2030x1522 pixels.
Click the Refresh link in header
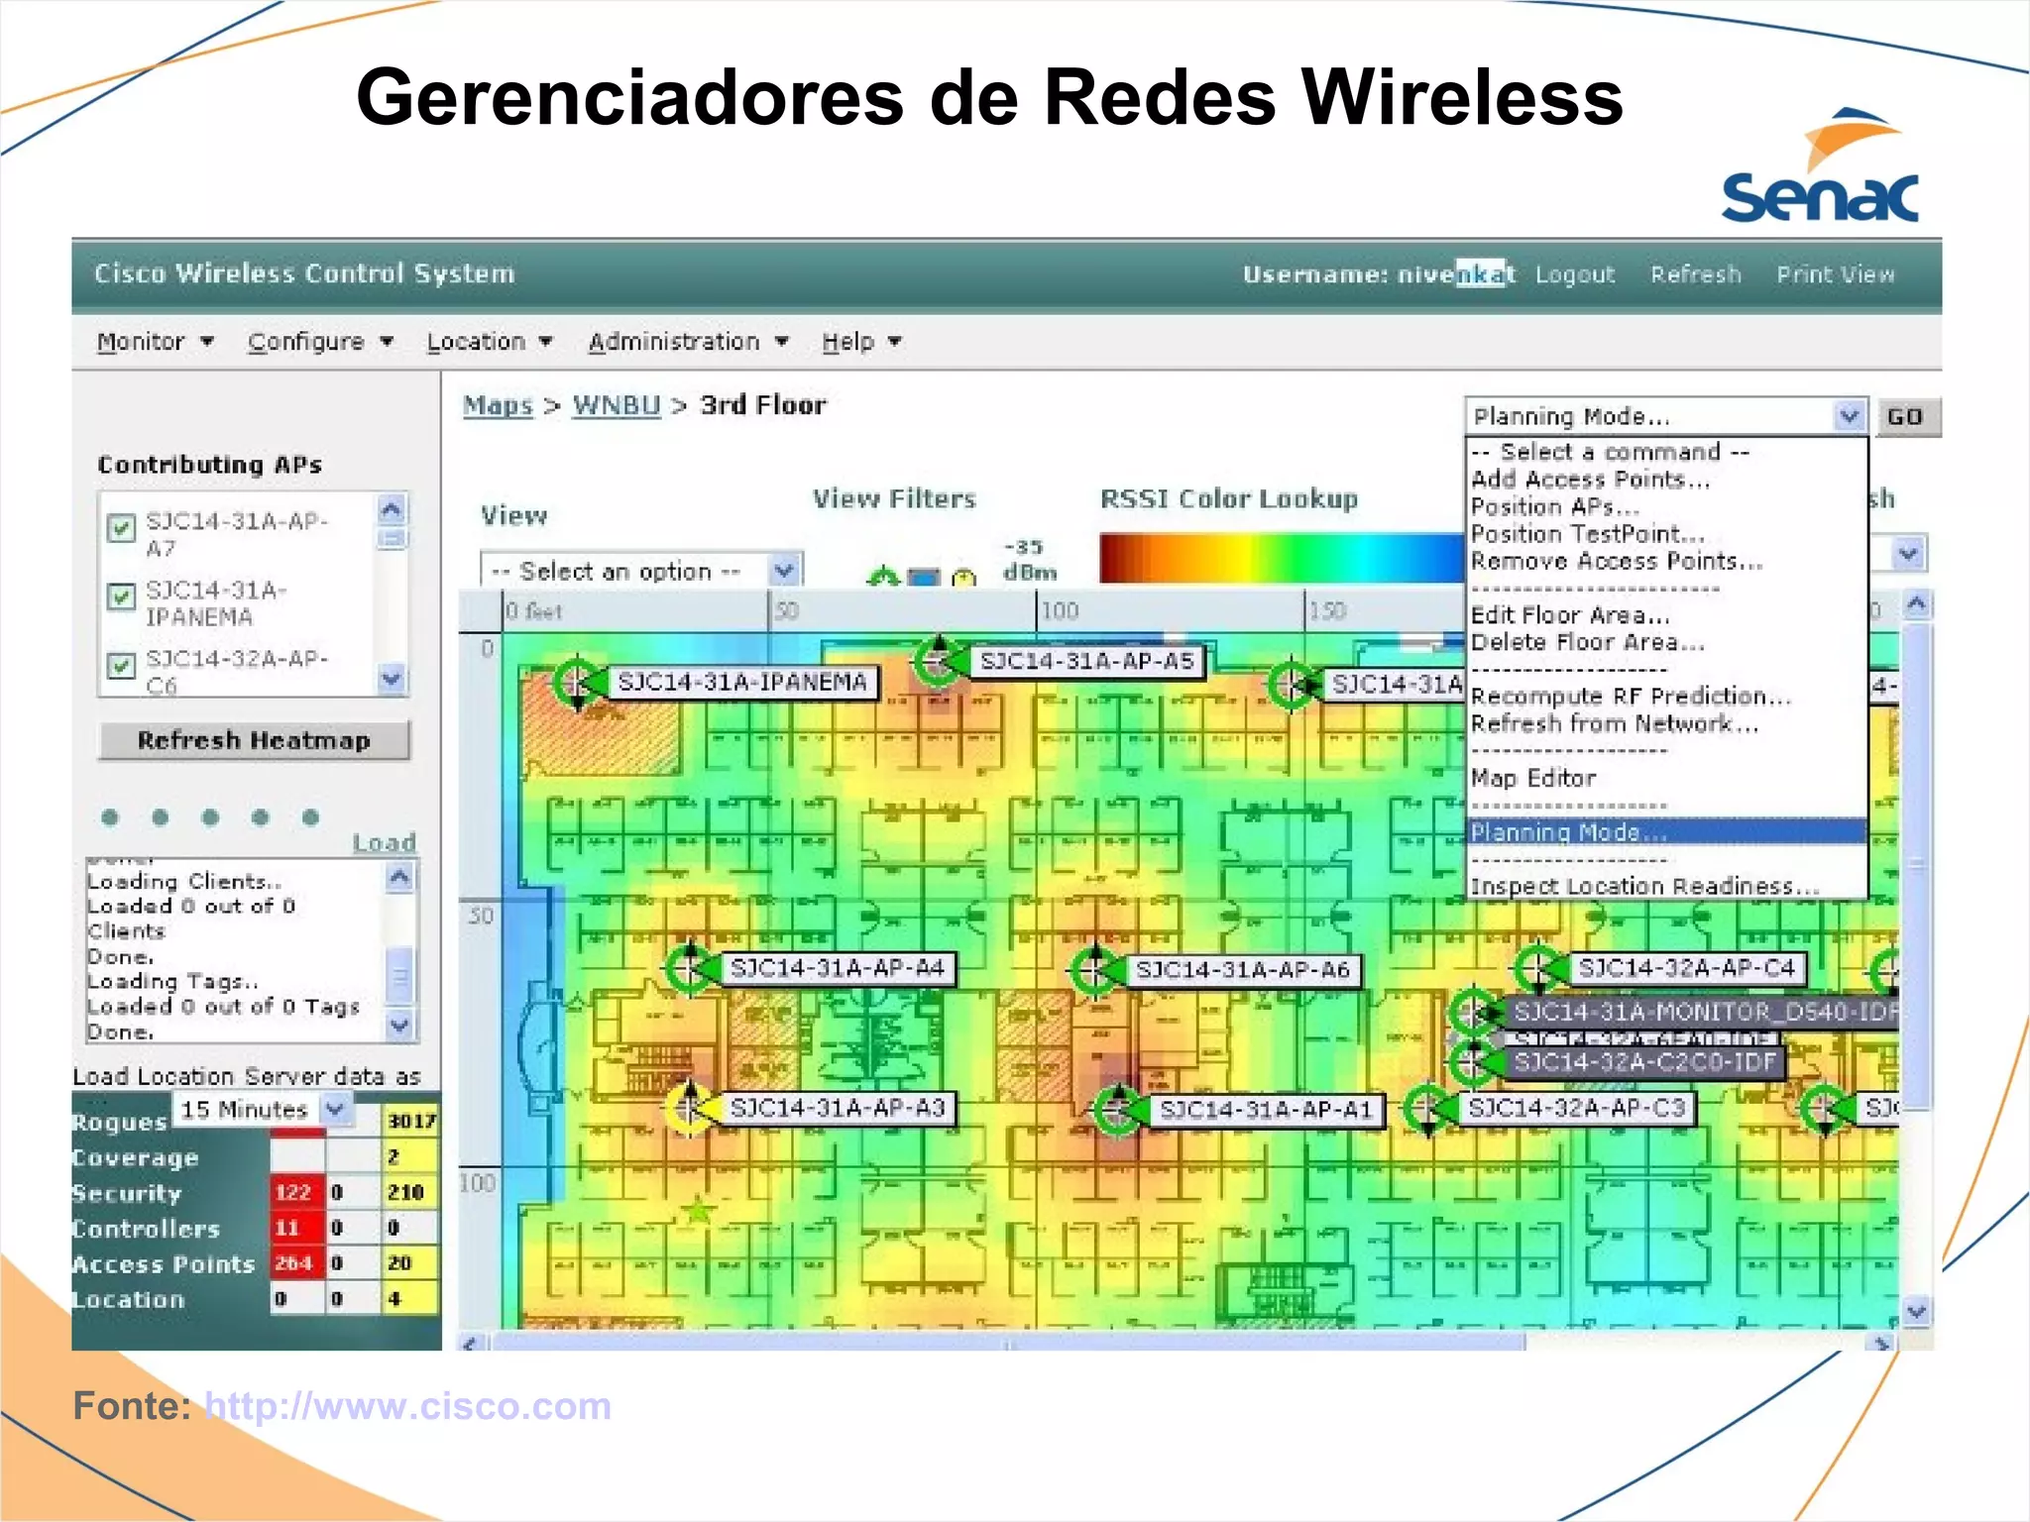pos(1695,274)
